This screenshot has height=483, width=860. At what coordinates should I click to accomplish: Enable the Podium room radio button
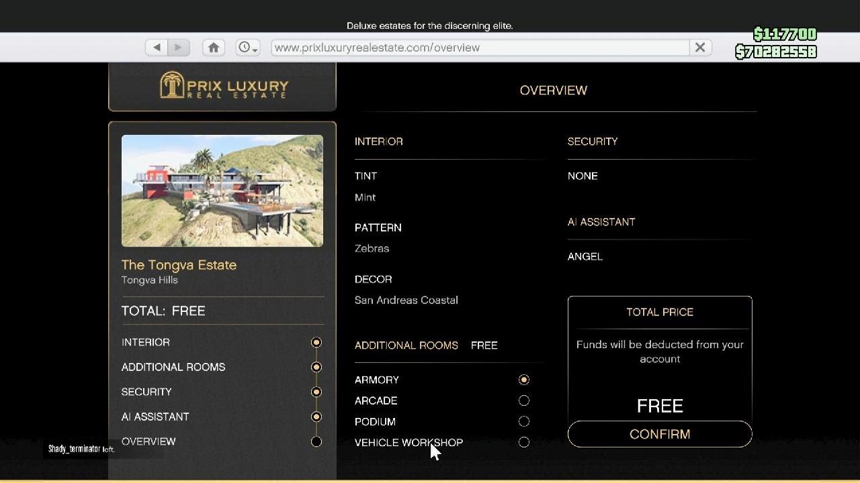[524, 421]
